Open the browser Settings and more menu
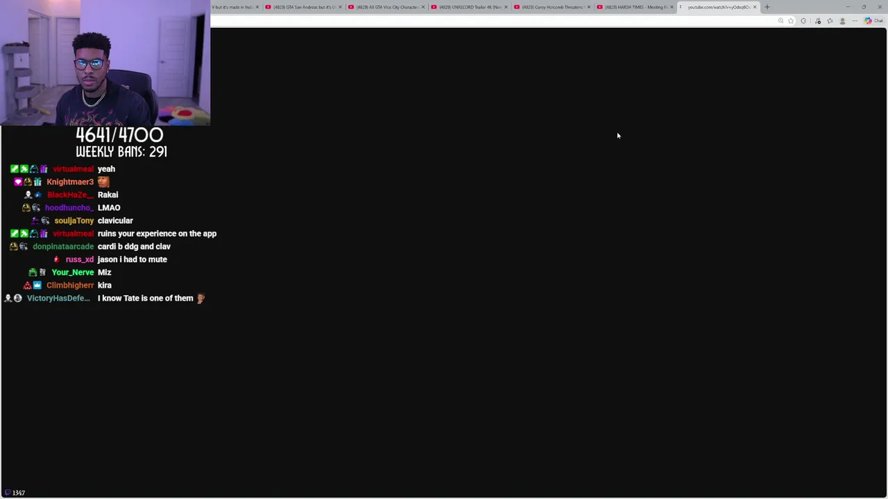This screenshot has height=499, width=888. coord(855,21)
